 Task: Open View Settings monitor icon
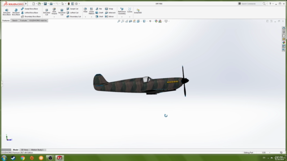click(166, 21)
